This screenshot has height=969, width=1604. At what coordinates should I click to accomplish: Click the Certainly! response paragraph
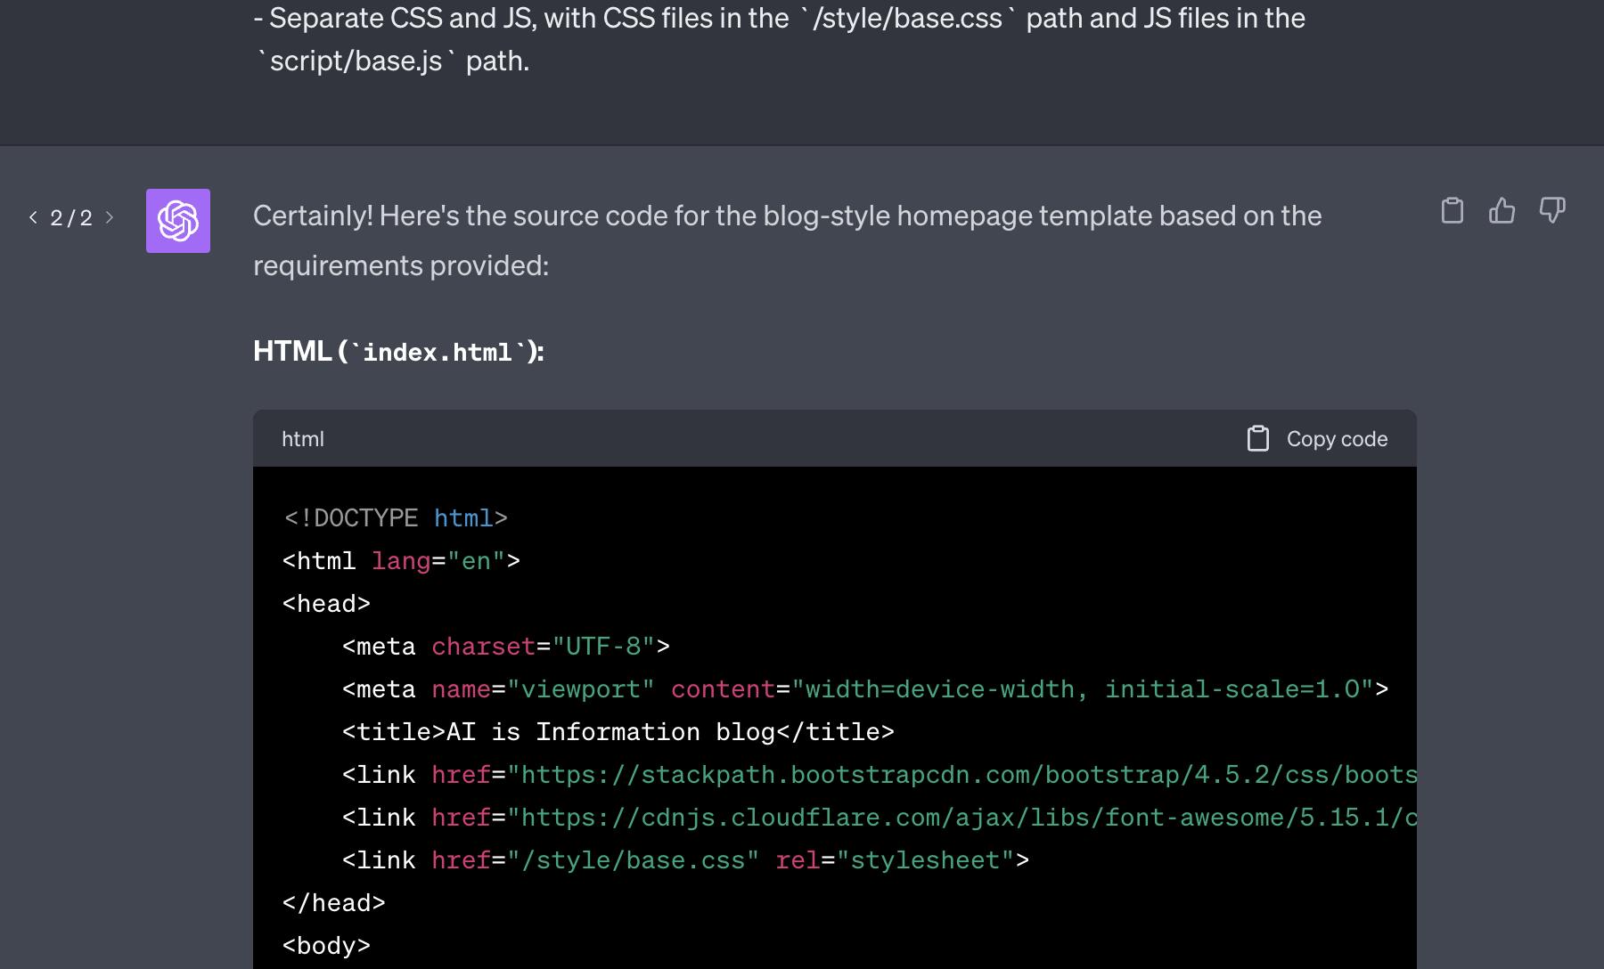(787, 240)
